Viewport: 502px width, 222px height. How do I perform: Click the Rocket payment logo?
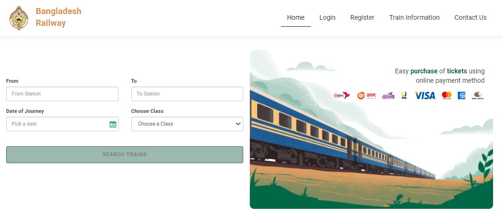click(x=388, y=95)
